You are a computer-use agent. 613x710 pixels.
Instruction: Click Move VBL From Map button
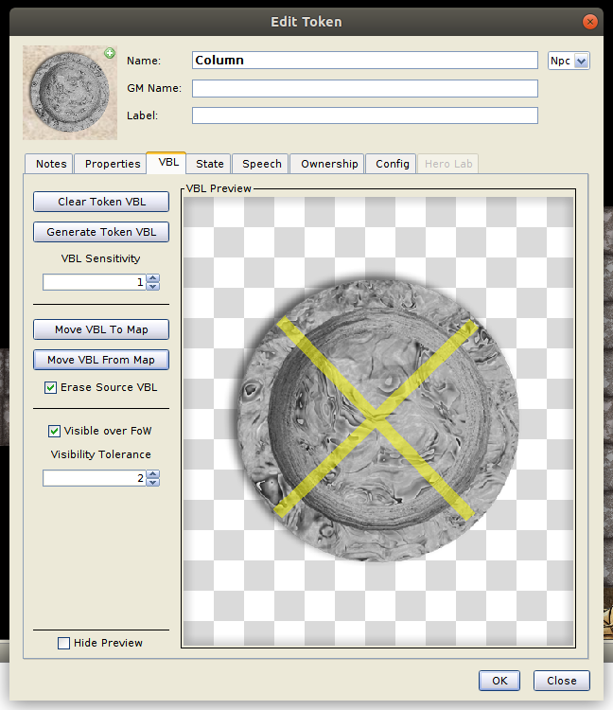(101, 360)
